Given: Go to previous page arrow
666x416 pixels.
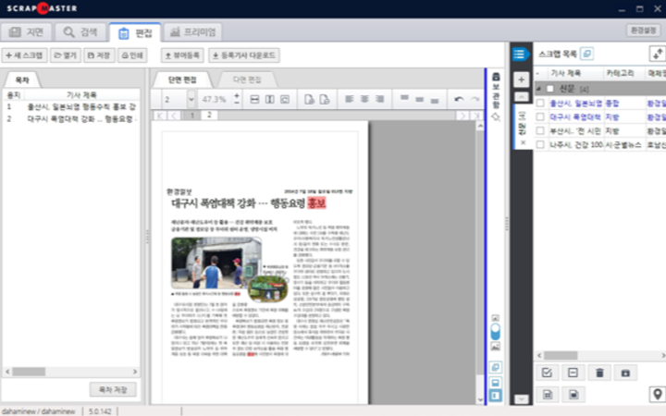Looking at the screenshot, I should coord(174,116).
